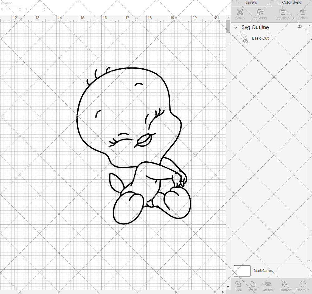Screen dimensions: 312x294
Task: Click the Blank Canvas color swatch
Action: click(x=242, y=271)
